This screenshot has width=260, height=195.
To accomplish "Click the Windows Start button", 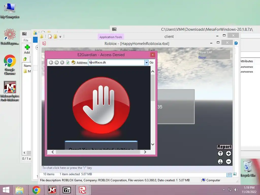I will click(x=6, y=190).
